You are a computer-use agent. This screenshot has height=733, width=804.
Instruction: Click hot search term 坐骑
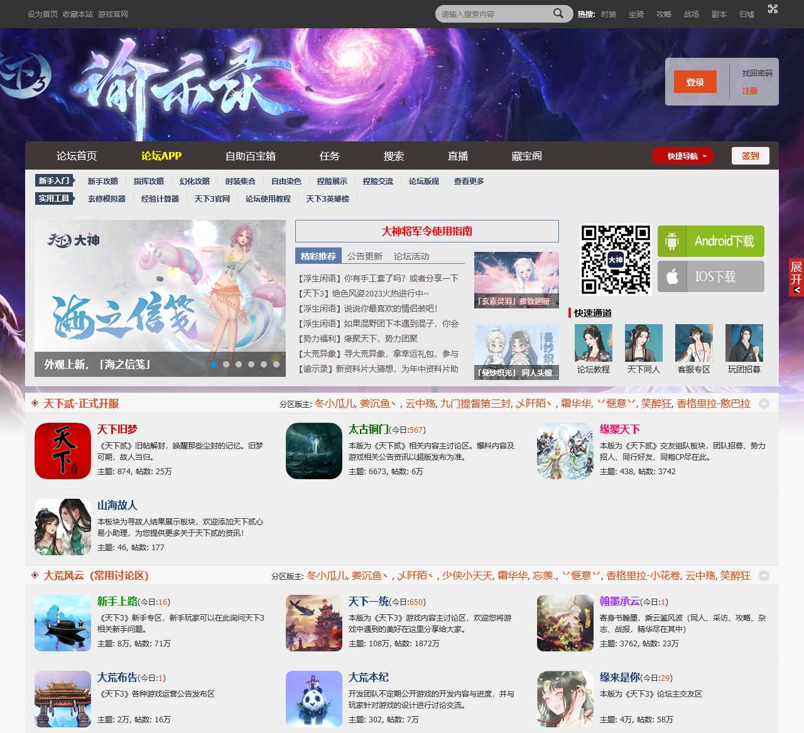[636, 14]
